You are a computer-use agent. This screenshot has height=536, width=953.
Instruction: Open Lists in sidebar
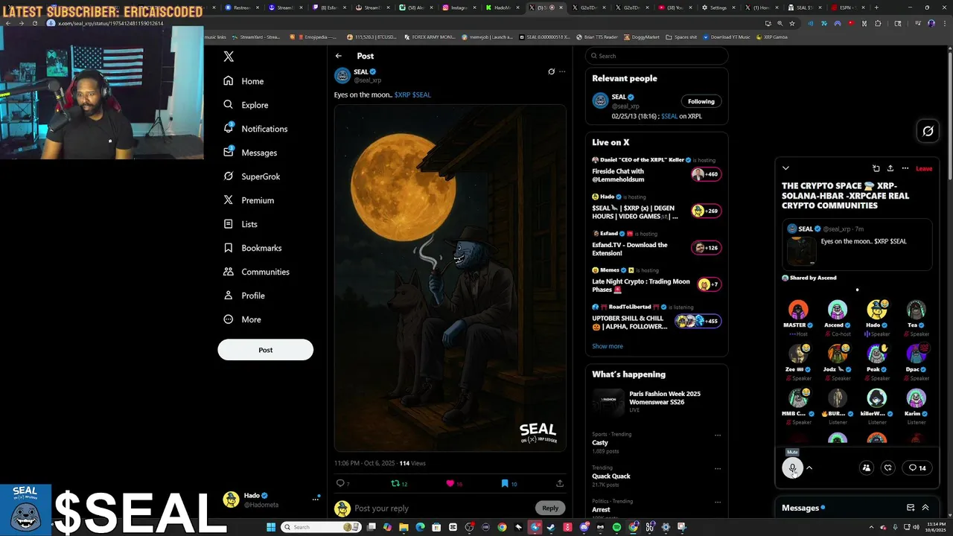point(240,224)
